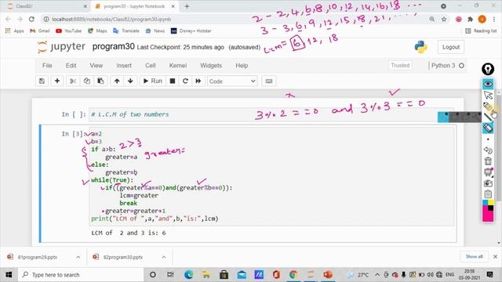Click the annotation clipboard icon
The image size is (502, 282).
coord(488,193)
